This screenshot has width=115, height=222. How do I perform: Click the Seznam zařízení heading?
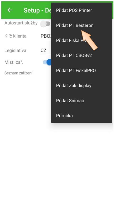pyautogui.click(x=18, y=73)
